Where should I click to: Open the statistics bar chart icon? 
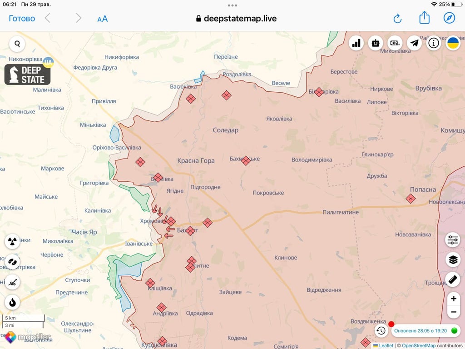(x=356, y=43)
